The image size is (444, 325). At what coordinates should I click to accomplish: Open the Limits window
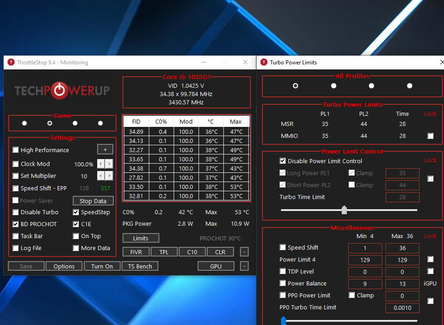point(141,238)
